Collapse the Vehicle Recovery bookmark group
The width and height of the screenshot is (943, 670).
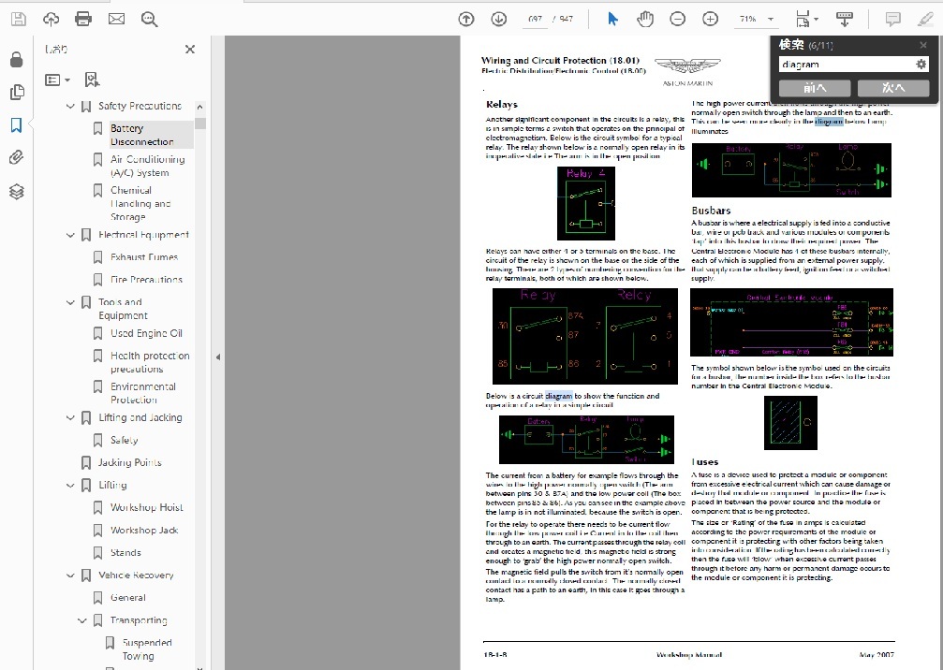(70, 575)
